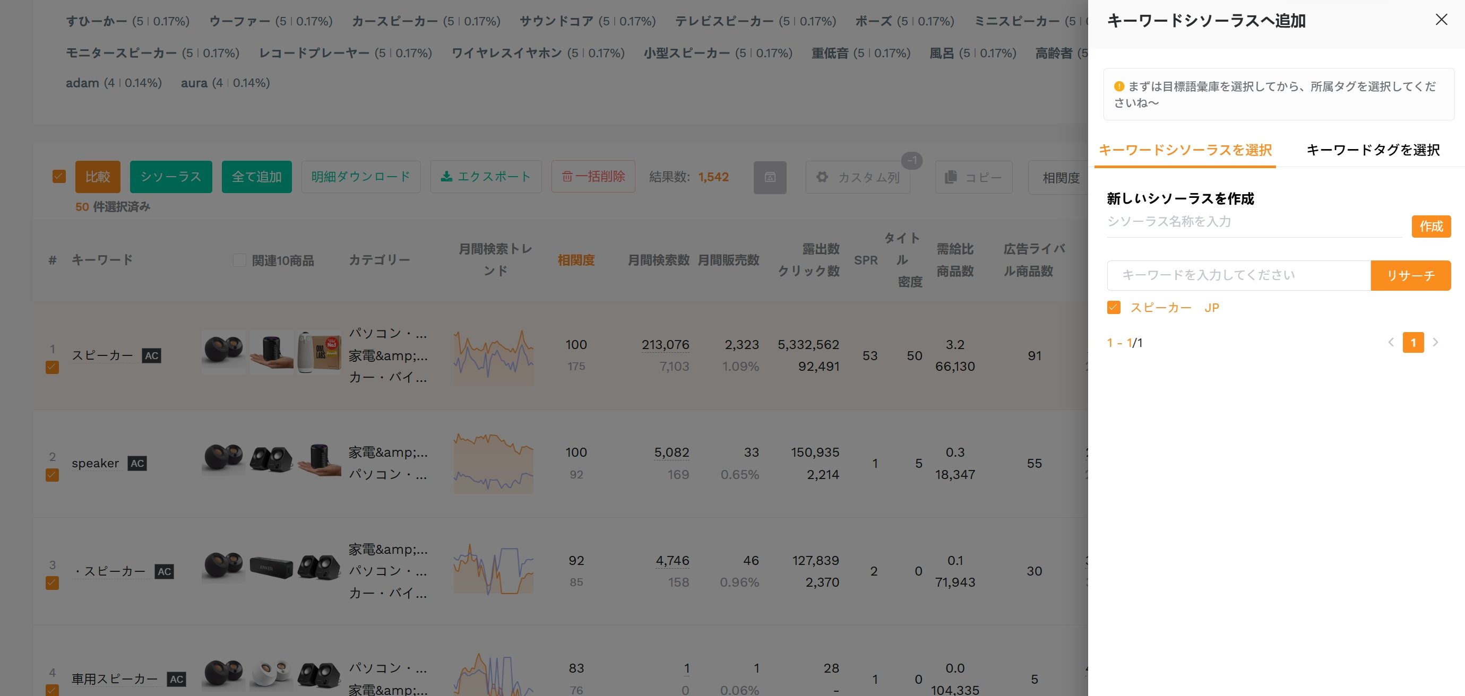Screen dimensions: 1465x696
Task: Toggle the 関連10商品 checkbox
Action: tap(239, 260)
